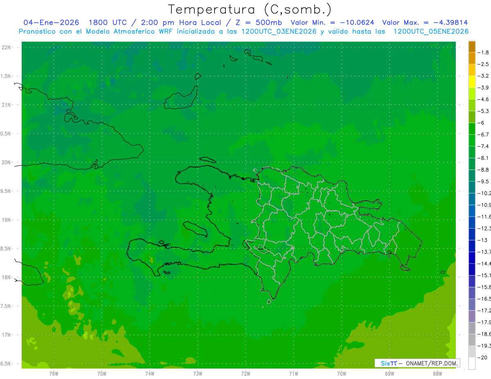Click the "75W" longitude label
This screenshot has width=491, height=379.
(x=102, y=374)
